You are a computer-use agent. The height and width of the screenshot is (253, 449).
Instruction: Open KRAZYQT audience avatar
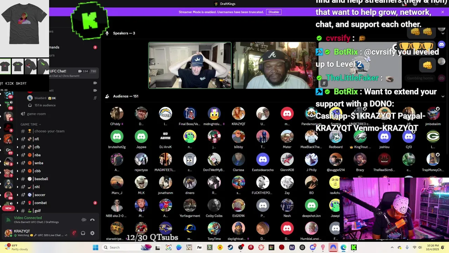[239, 113]
